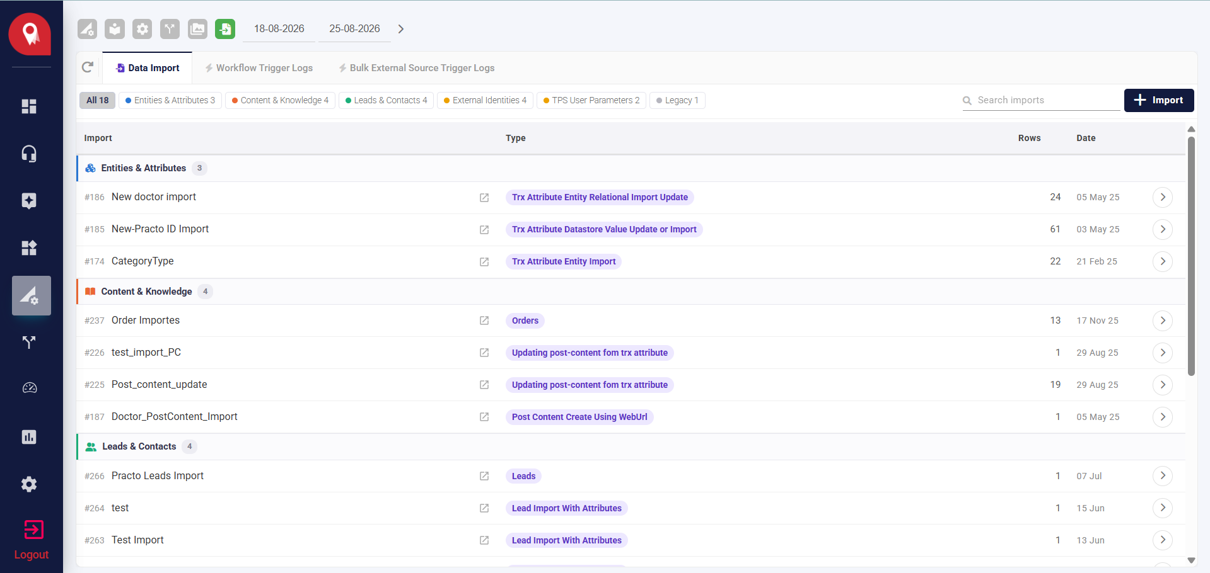The height and width of the screenshot is (573, 1210).
Task: Open the bar chart reports icon in sidebar
Action: pyautogui.click(x=29, y=437)
